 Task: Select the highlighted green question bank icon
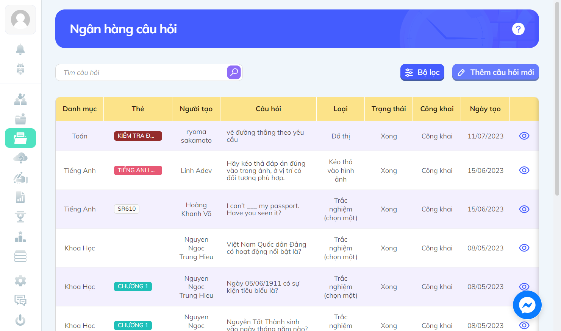click(20, 138)
